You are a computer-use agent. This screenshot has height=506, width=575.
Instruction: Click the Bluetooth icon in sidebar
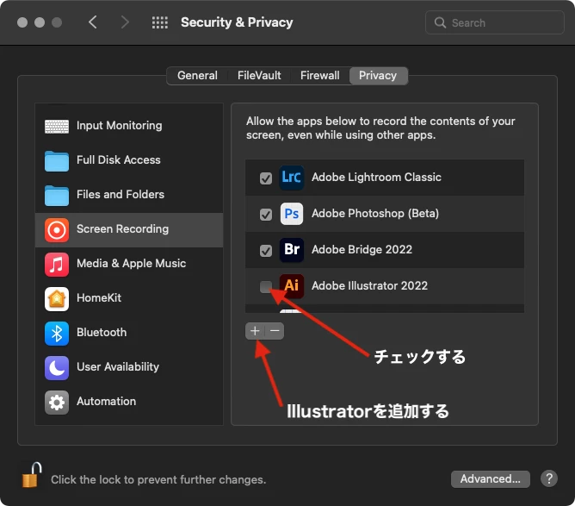coord(57,334)
